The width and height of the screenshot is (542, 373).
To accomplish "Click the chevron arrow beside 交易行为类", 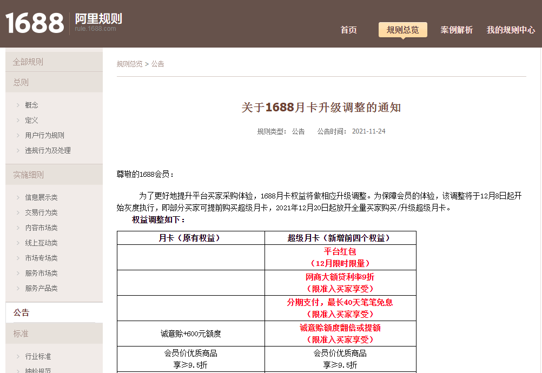I will (x=18, y=213).
